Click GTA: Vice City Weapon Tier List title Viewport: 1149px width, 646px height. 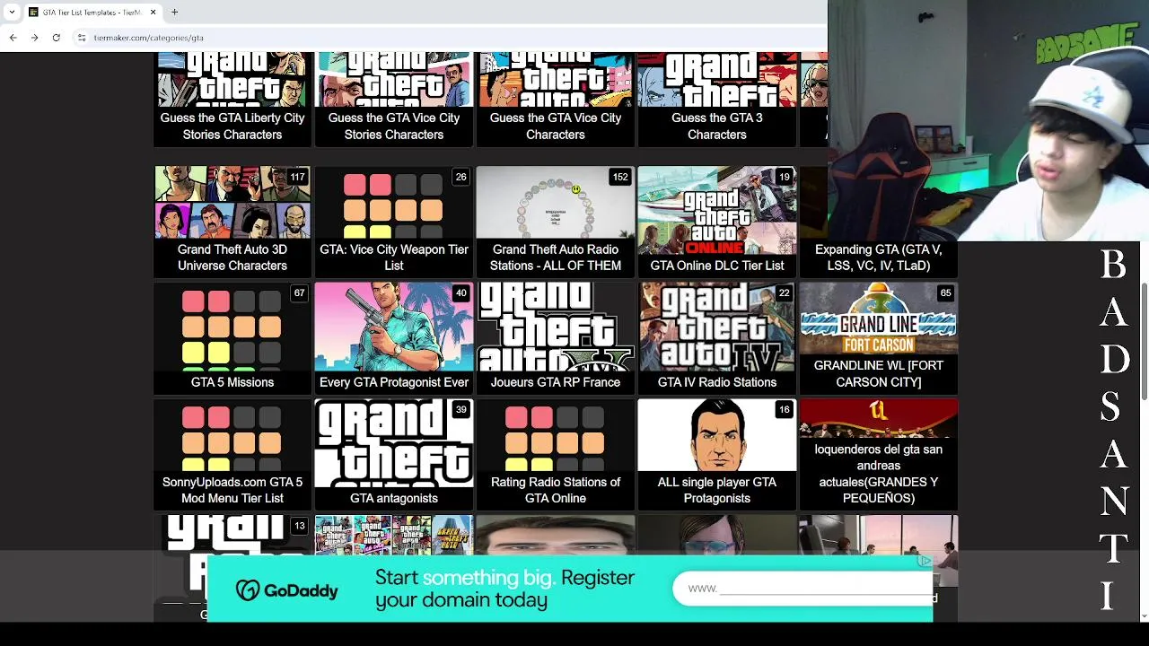click(394, 258)
